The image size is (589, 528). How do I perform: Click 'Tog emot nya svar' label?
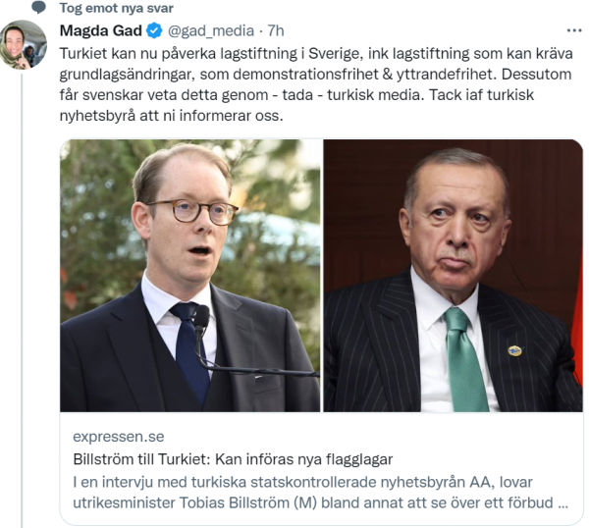coord(117,8)
